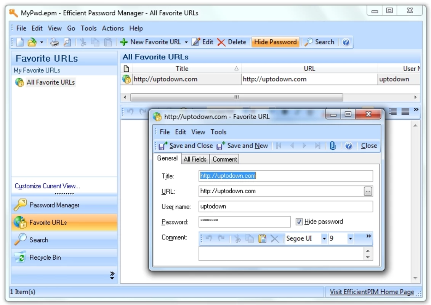Click the Search button in main toolbar

pos(319,42)
